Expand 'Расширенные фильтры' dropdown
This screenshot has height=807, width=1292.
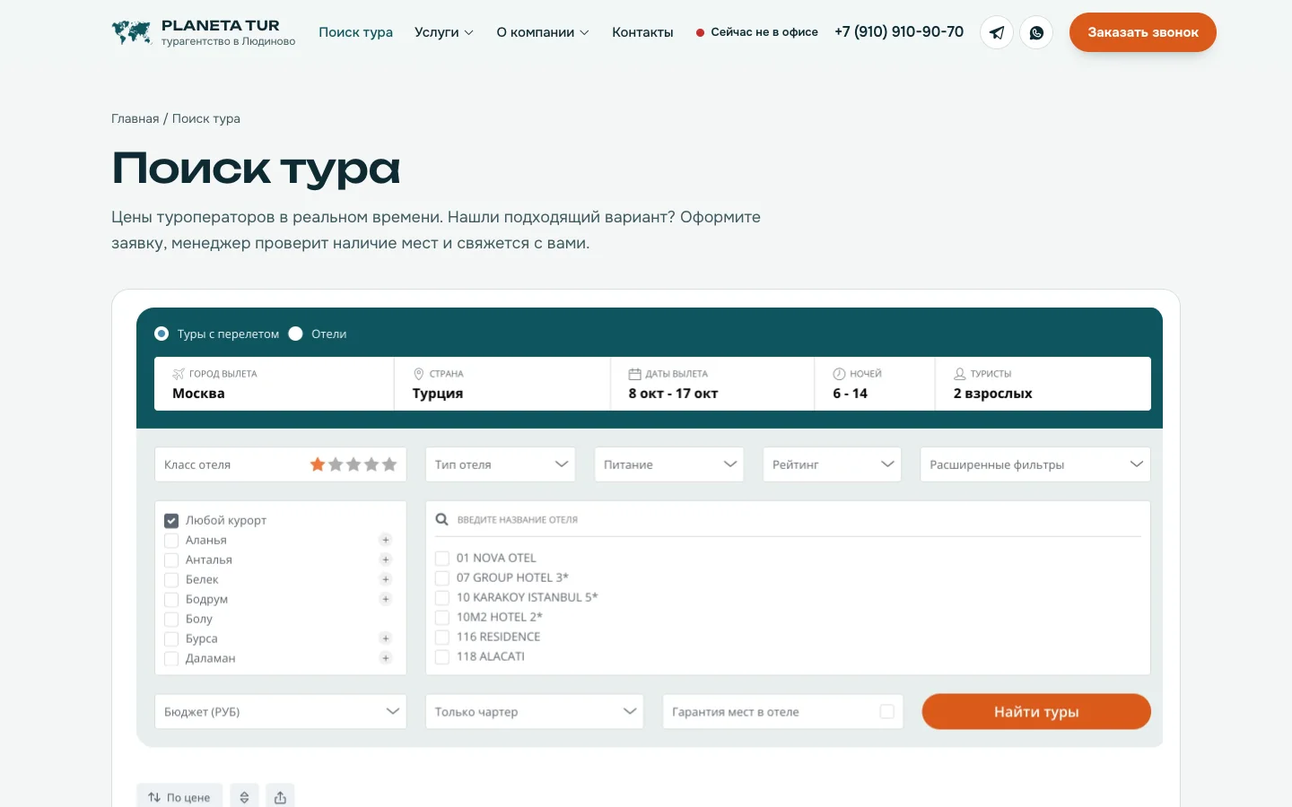click(x=1035, y=464)
